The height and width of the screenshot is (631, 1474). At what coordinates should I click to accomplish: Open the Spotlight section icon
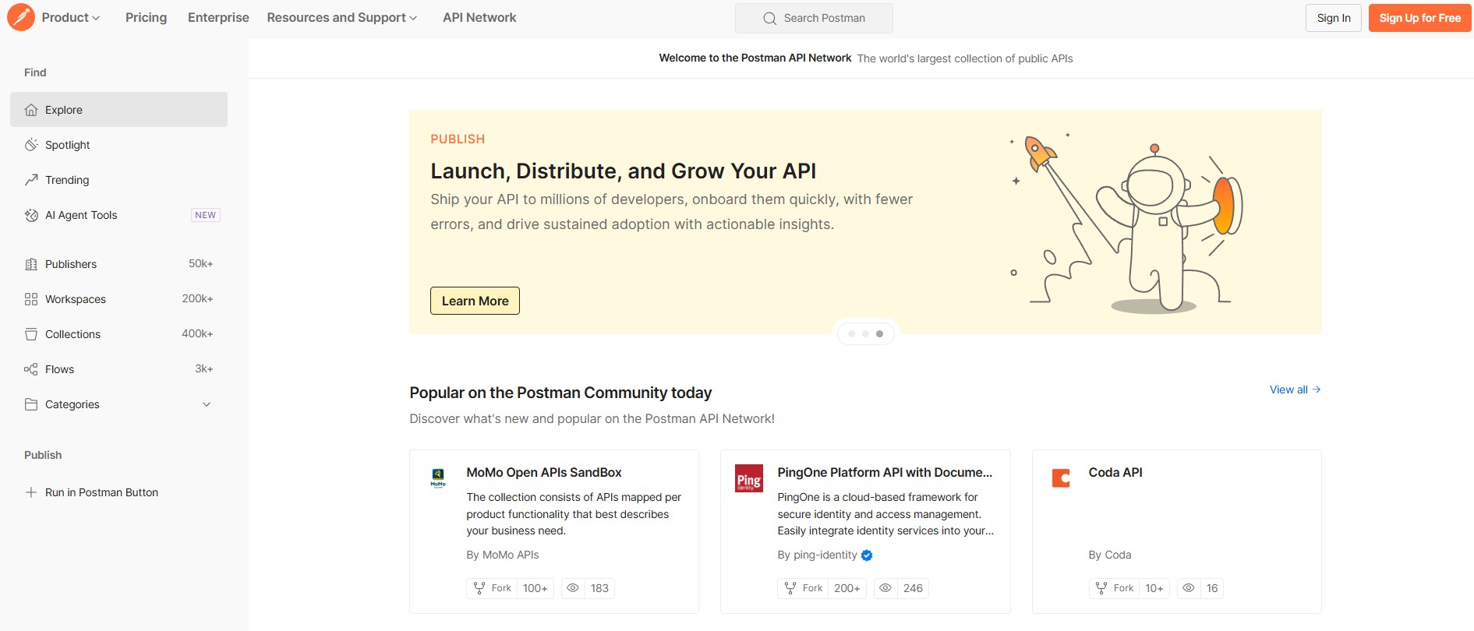[x=31, y=145]
